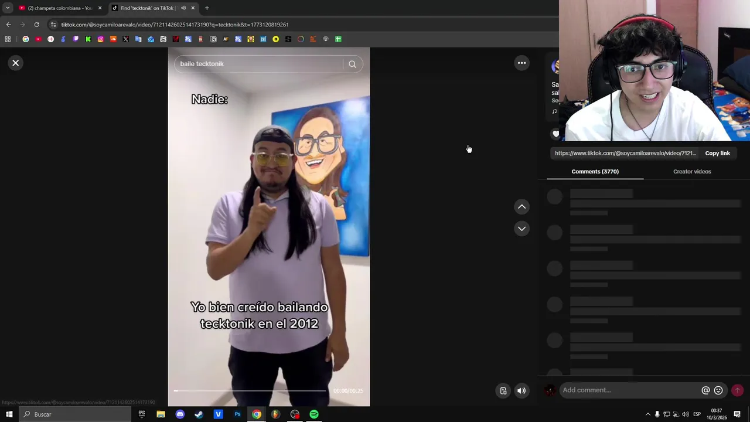This screenshot has height=422, width=750.
Task: Click the taskbar clock showing 00:37
Action: tap(716, 414)
